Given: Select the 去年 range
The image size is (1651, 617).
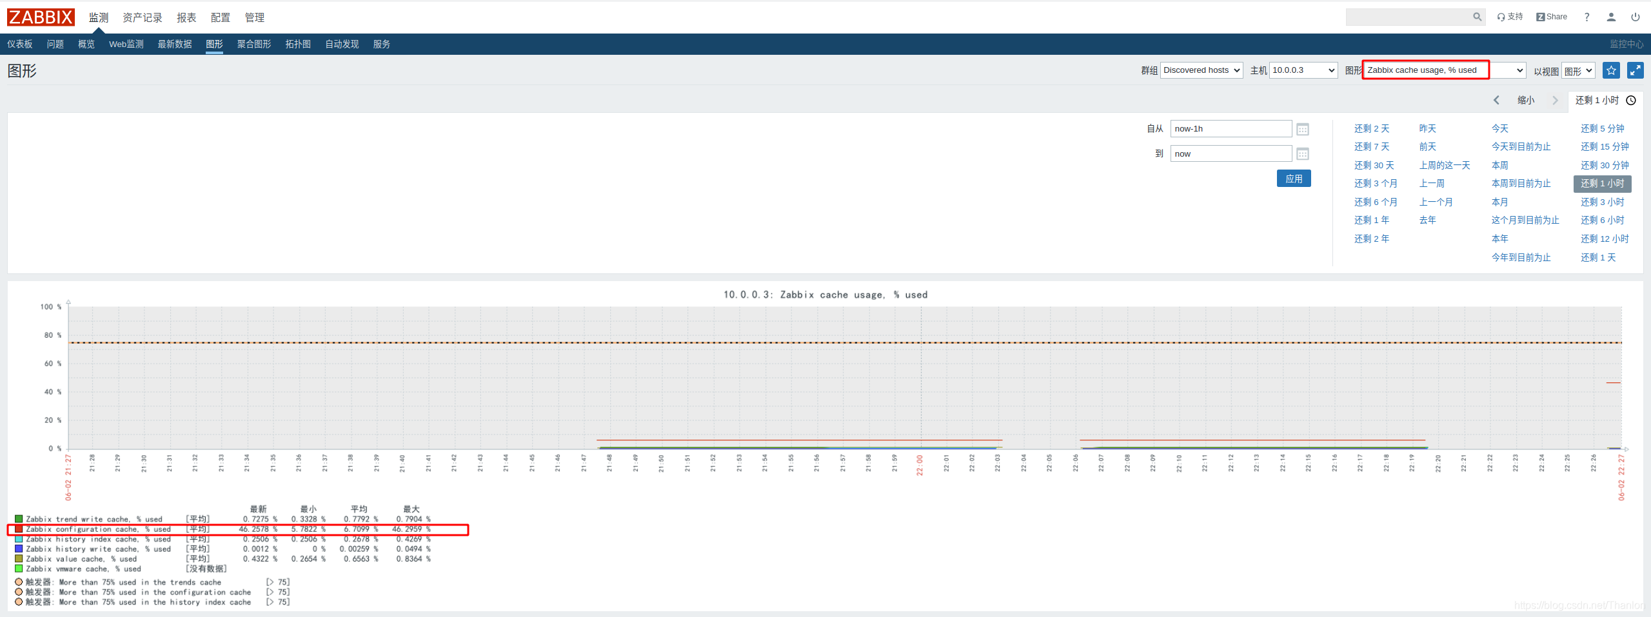Looking at the screenshot, I should pyautogui.click(x=1428, y=220).
